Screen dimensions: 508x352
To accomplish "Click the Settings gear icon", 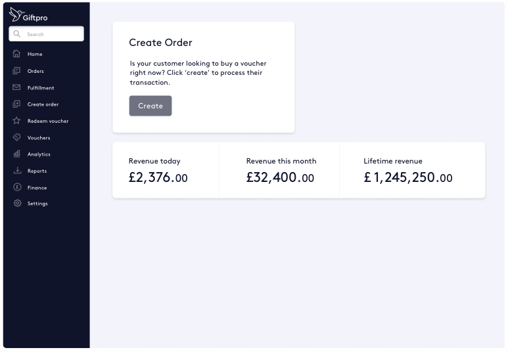I will 17,204.
